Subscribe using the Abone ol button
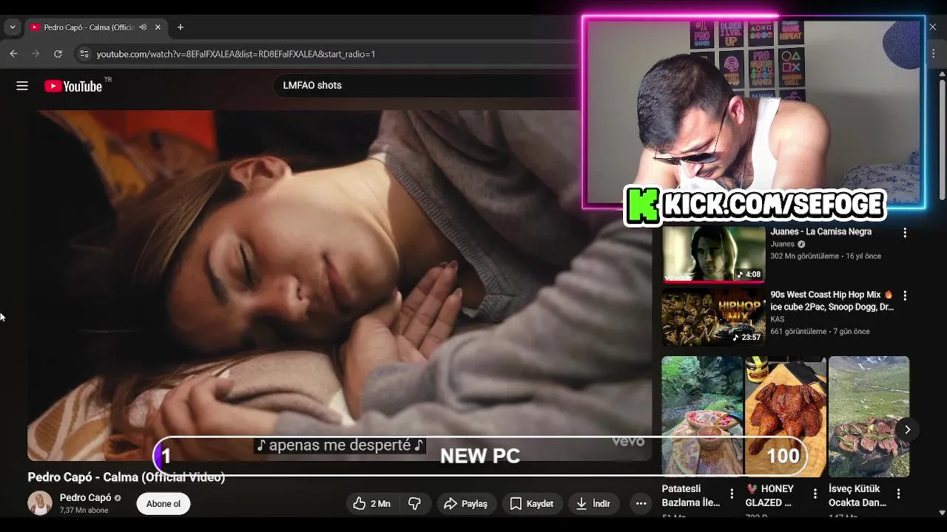Image resolution: width=947 pixels, height=532 pixels. click(x=164, y=504)
